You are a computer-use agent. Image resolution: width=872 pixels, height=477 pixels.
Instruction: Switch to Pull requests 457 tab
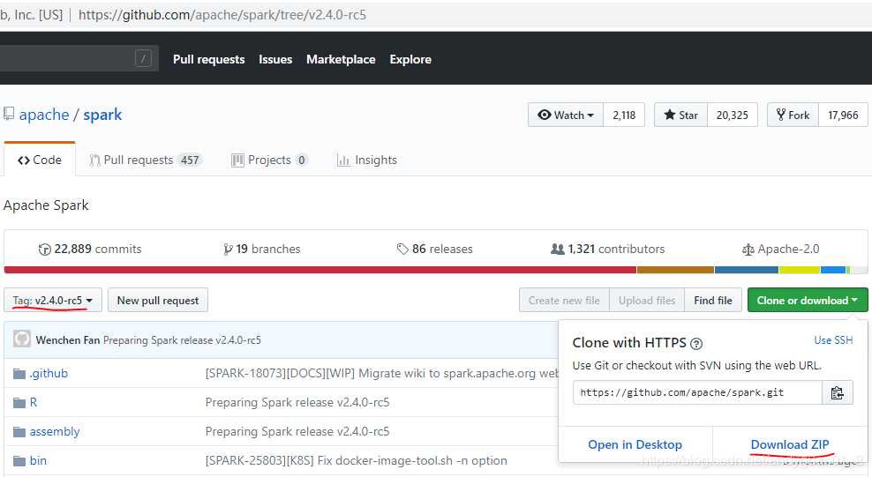coord(145,160)
